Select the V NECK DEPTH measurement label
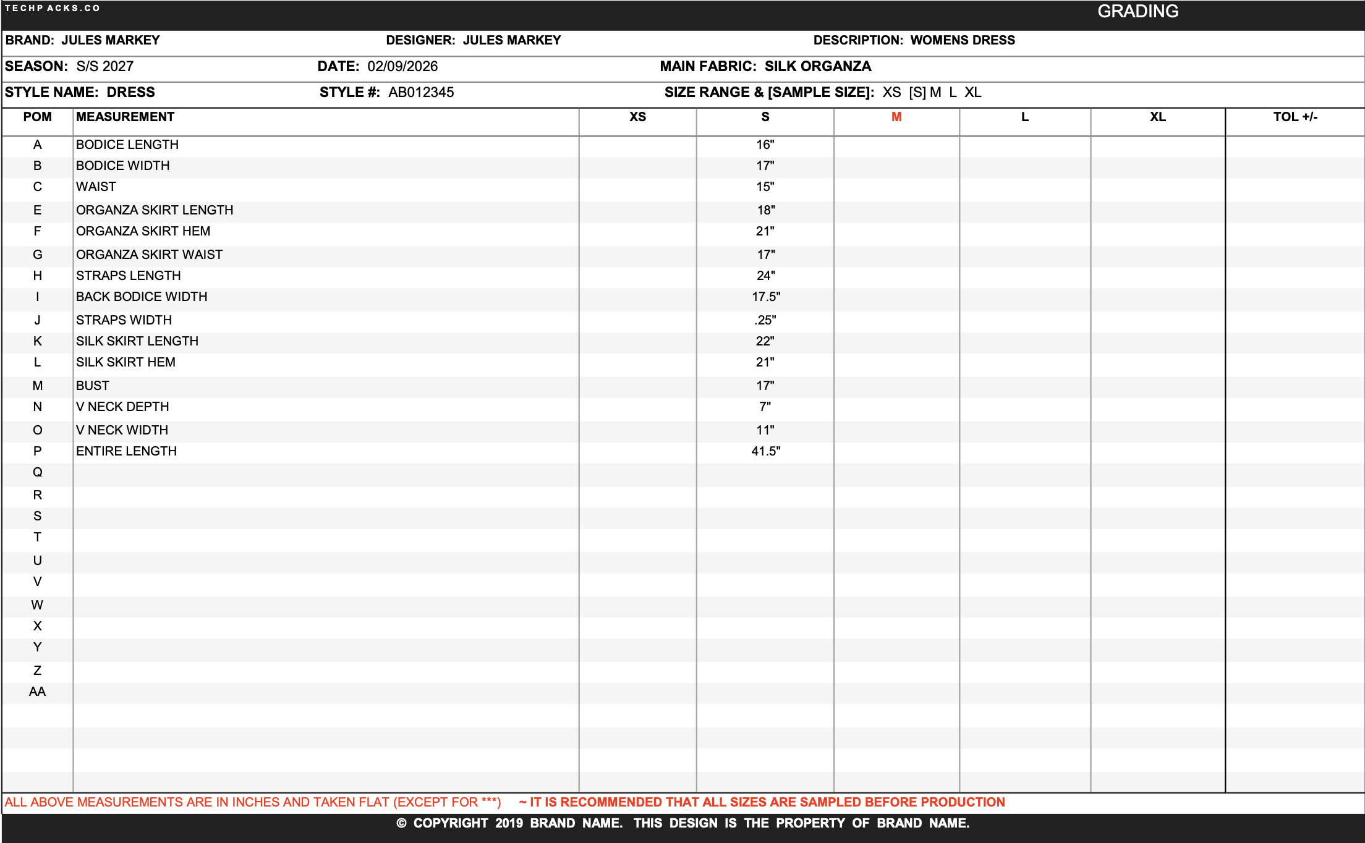This screenshot has height=843, width=1365. [122, 406]
